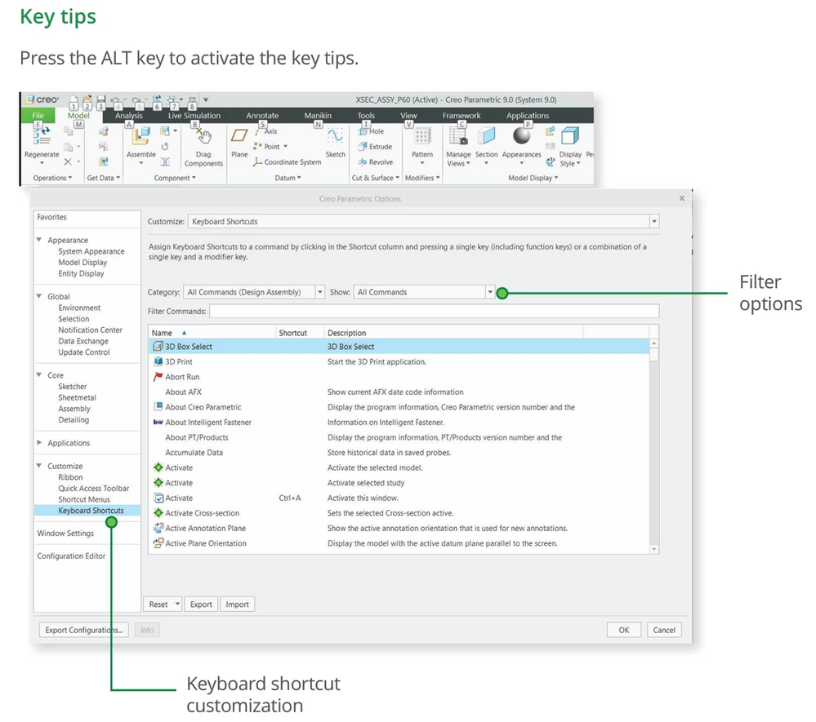Collapse the Global tree section
Screen dimensions: 816x722
coord(39,296)
